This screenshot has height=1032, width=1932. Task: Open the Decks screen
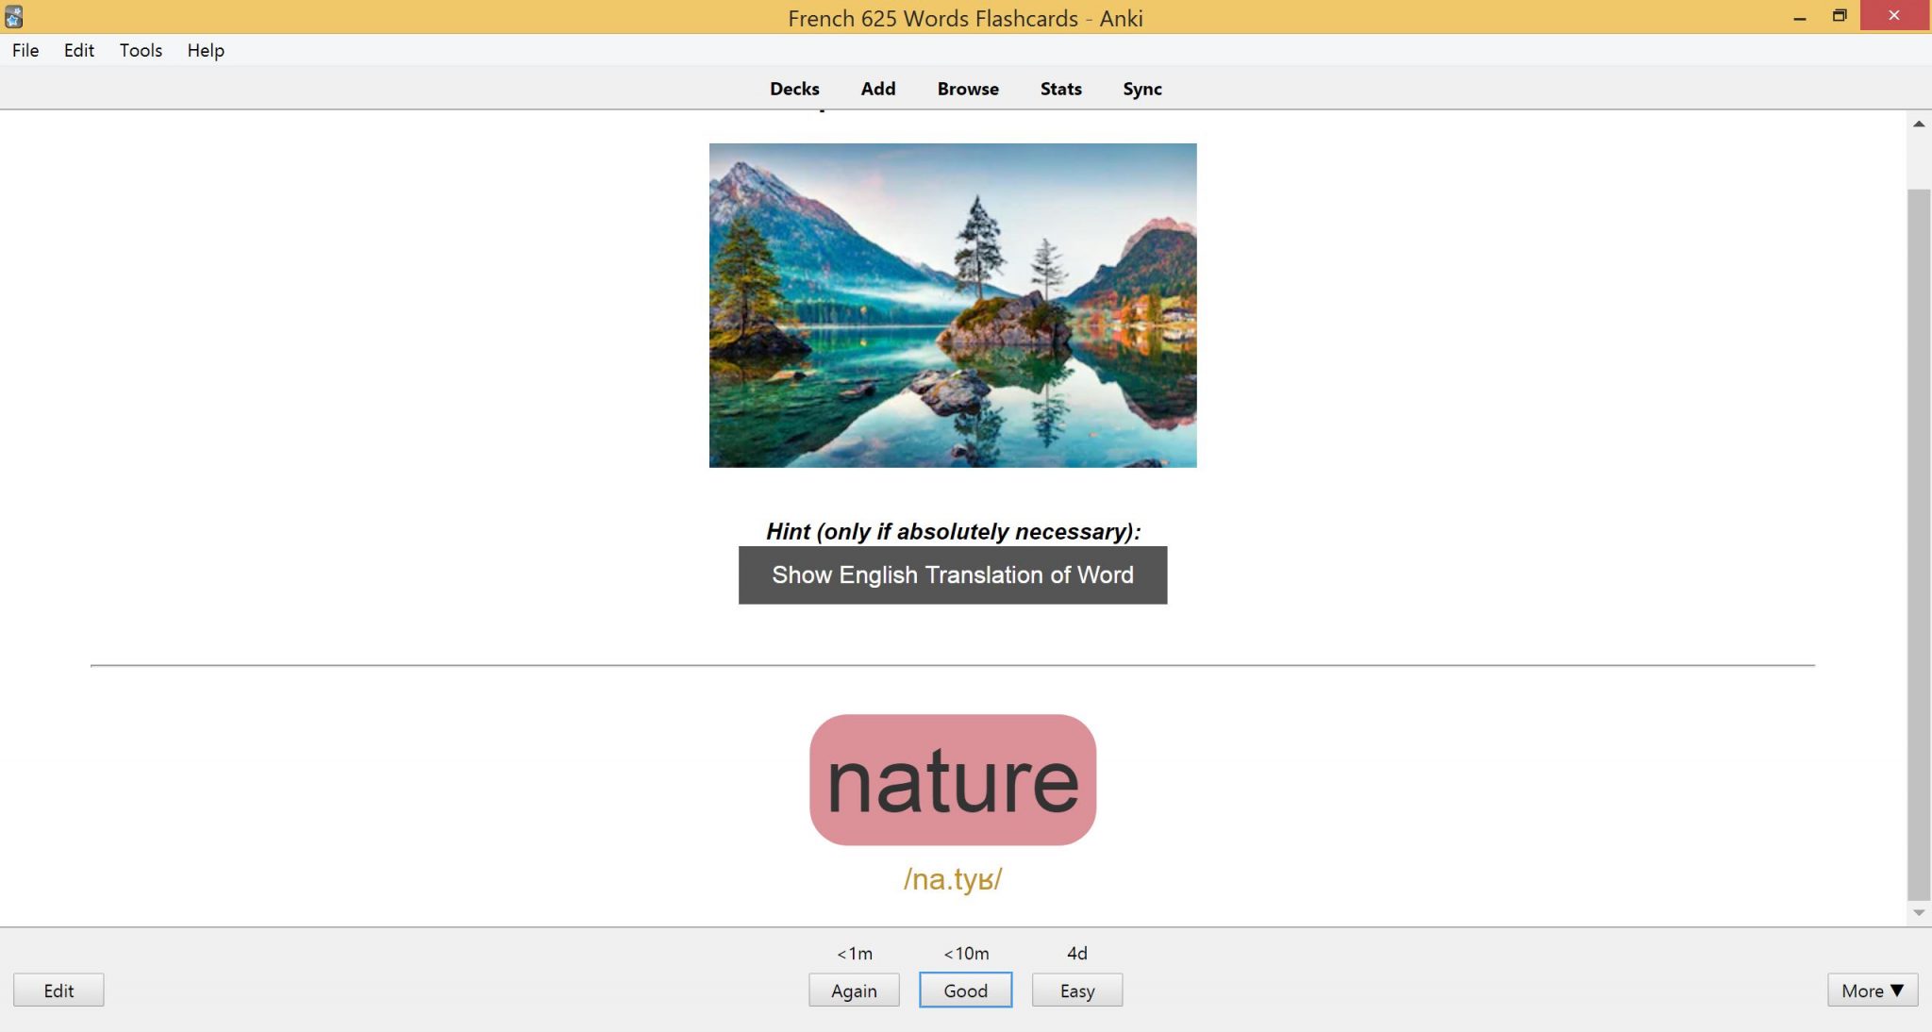pyautogui.click(x=793, y=88)
